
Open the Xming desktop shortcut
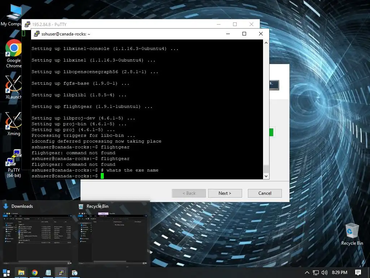point(13,124)
